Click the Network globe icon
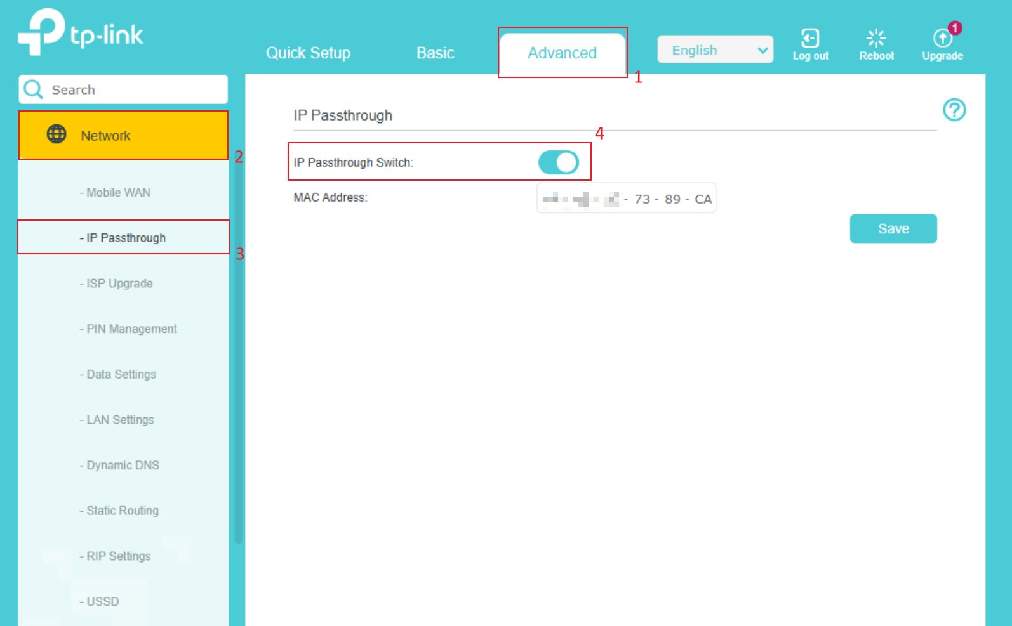This screenshot has height=626, width=1012. [57, 134]
